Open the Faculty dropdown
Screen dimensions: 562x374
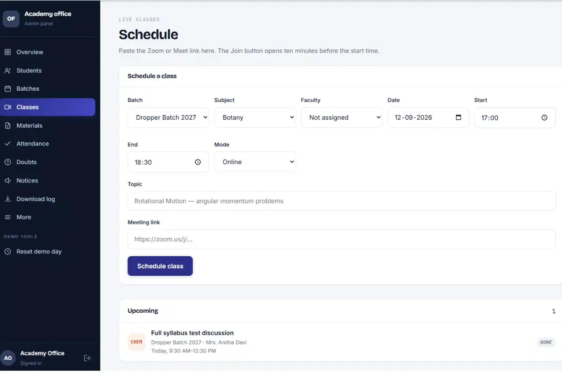tap(342, 117)
